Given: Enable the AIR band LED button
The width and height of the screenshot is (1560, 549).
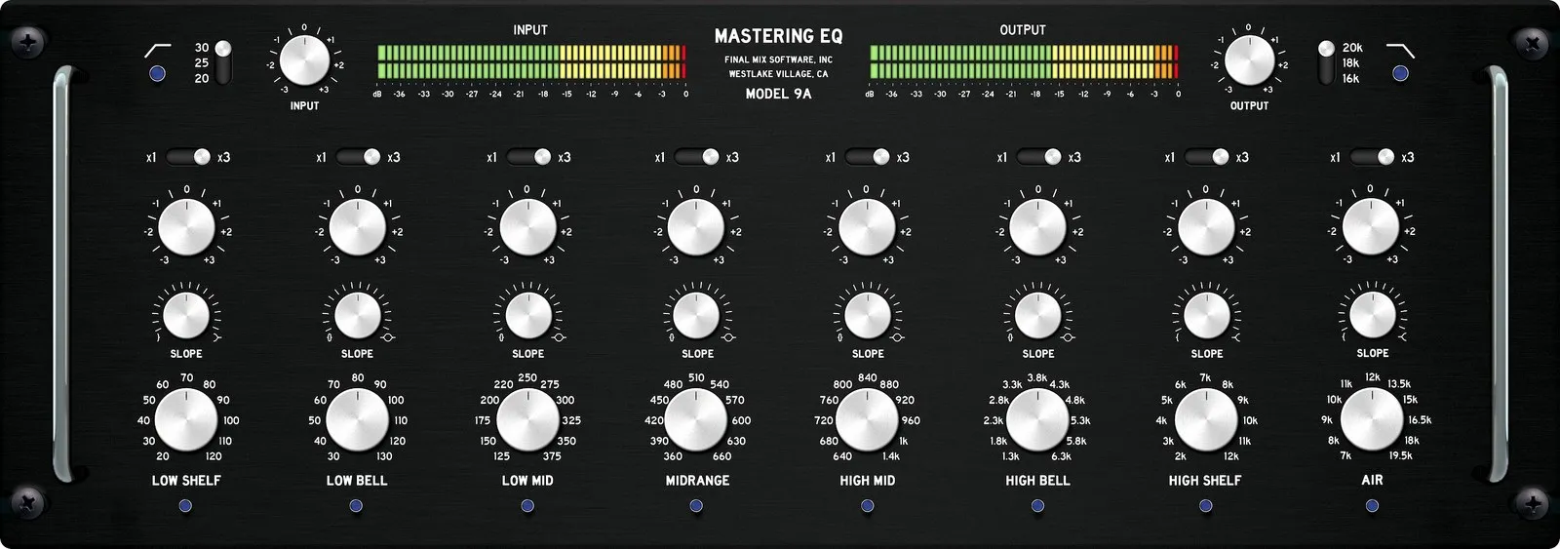Looking at the screenshot, I should pos(1372,505).
